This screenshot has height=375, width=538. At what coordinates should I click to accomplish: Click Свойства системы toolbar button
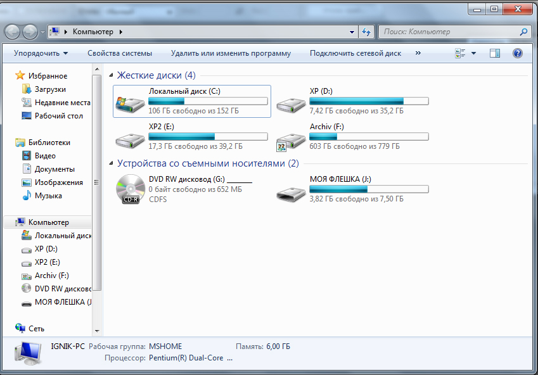click(x=120, y=53)
